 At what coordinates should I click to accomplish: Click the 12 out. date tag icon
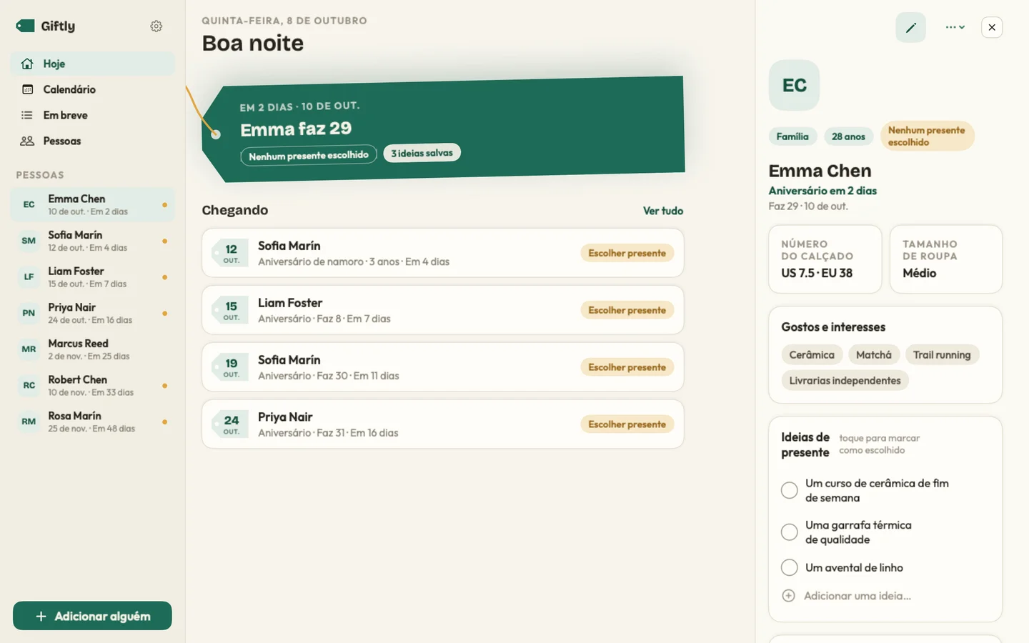[230, 253]
